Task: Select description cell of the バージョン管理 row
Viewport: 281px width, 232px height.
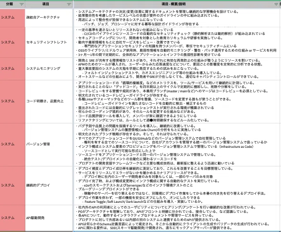Action: (x=177, y=144)
